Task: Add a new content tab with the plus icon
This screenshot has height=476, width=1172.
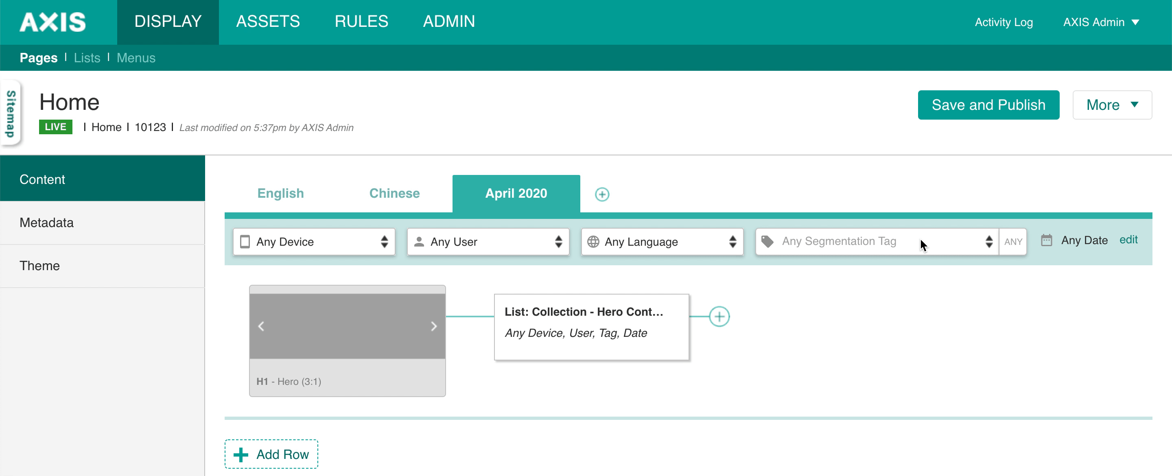Action: (602, 194)
